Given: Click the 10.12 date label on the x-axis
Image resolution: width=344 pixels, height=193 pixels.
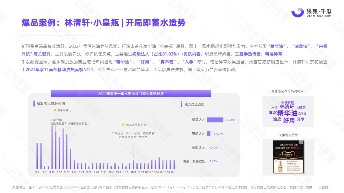Looking at the screenshot, I should pos(148,172).
